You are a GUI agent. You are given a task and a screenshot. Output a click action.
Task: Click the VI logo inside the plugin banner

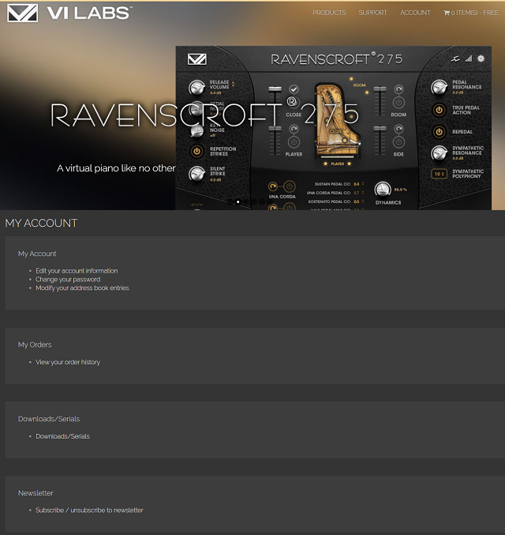click(x=197, y=59)
